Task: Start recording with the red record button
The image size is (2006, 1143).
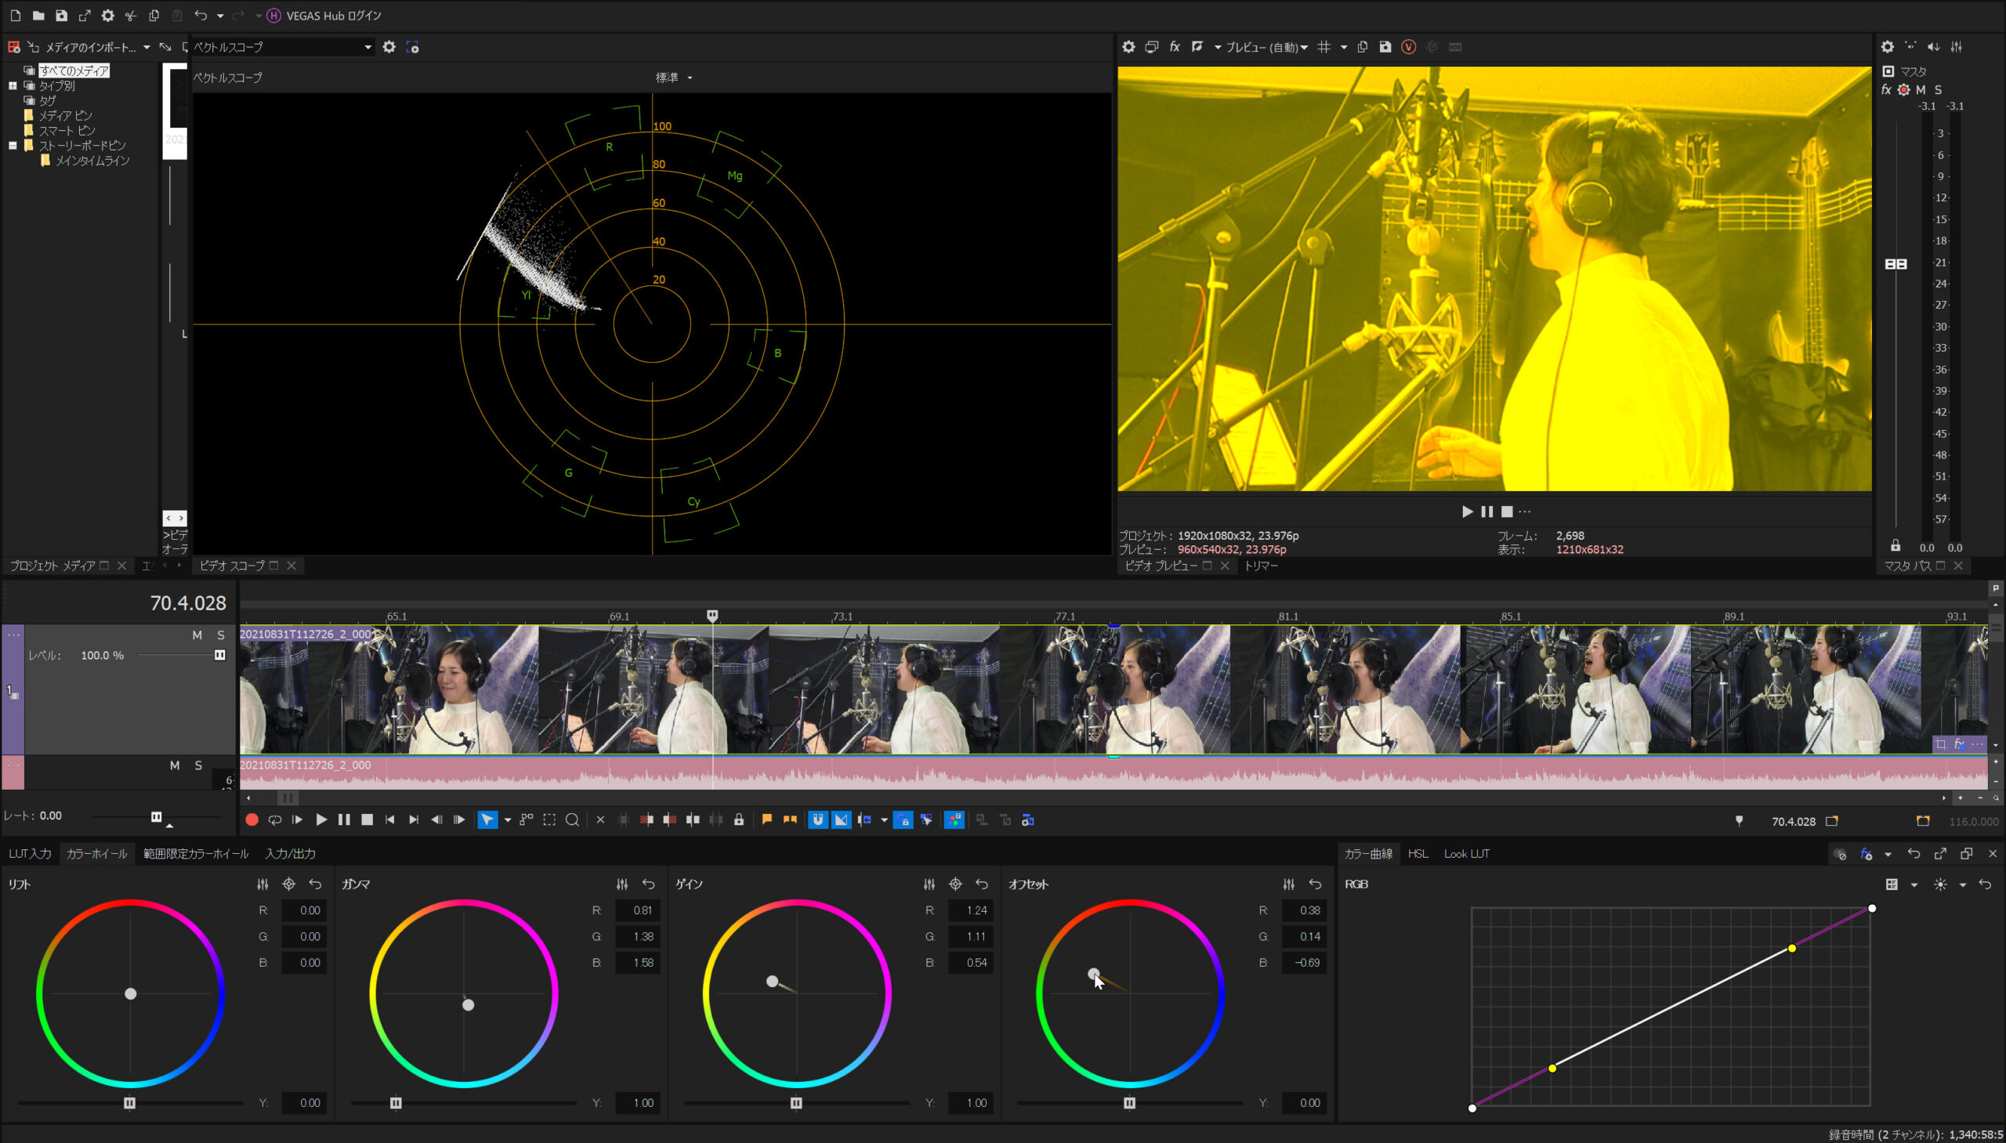Action: [252, 819]
